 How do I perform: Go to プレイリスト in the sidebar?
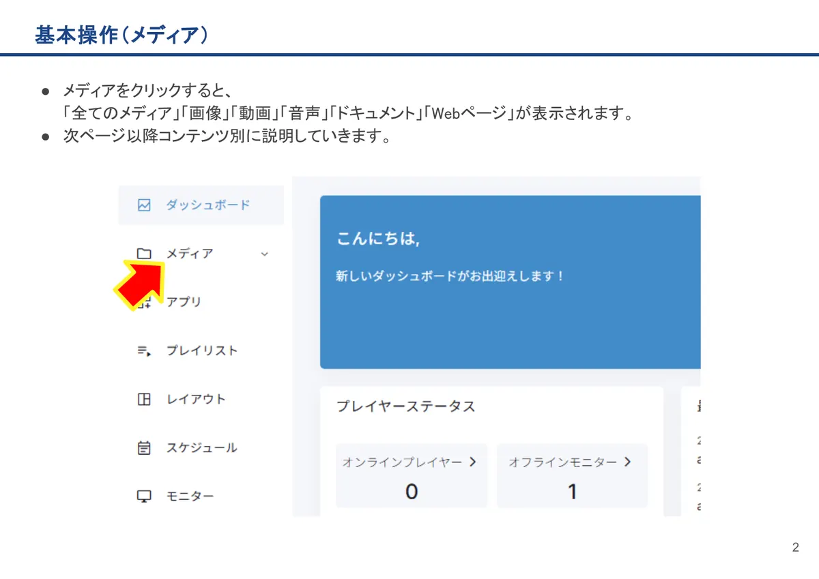pyautogui.click(x=201, y=351)
